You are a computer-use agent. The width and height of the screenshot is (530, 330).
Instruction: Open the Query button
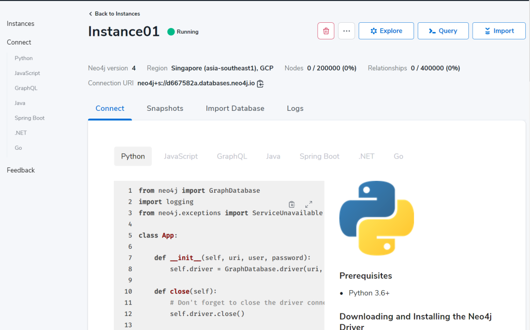[x=443, y=31]
